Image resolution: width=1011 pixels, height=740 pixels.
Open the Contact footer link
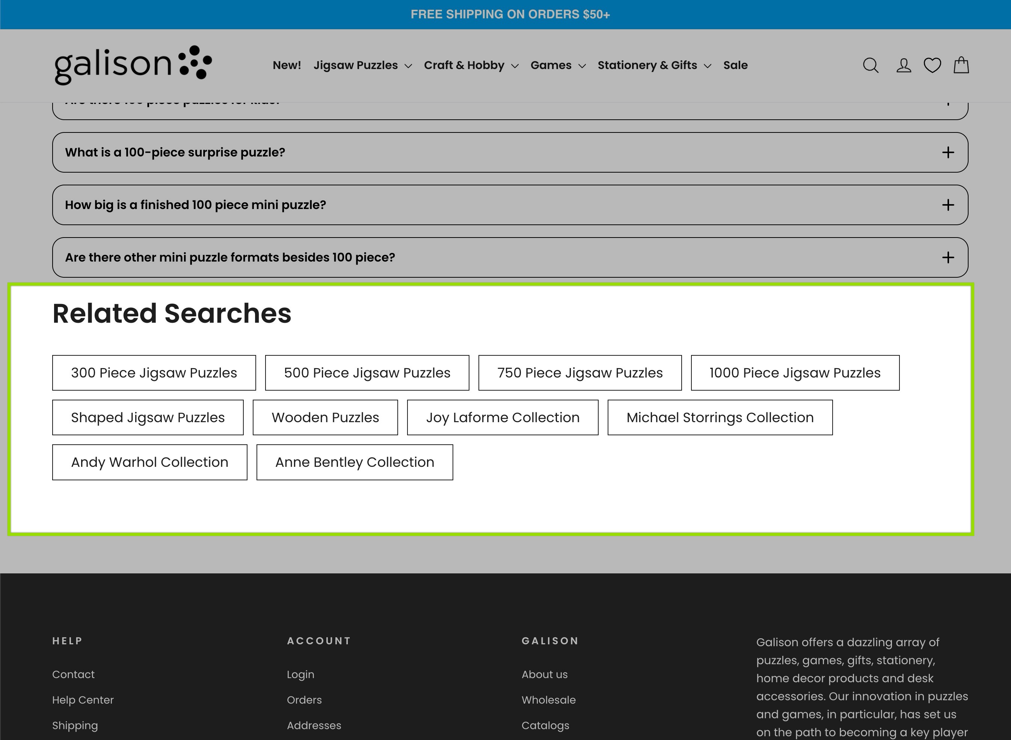(x=73, y=674)
